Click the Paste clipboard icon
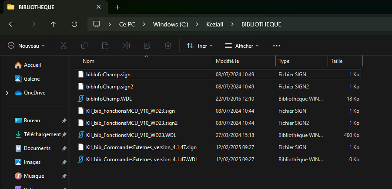Screen dimensions: 392x189 point(105,46)
